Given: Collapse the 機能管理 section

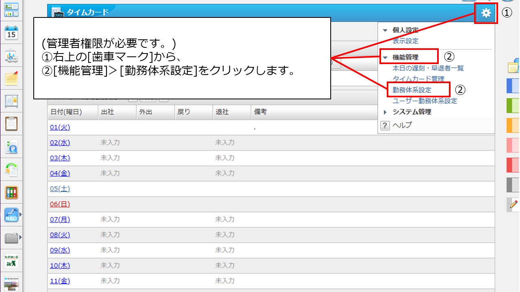Looking at the screenshot, I should pos(385,57).
